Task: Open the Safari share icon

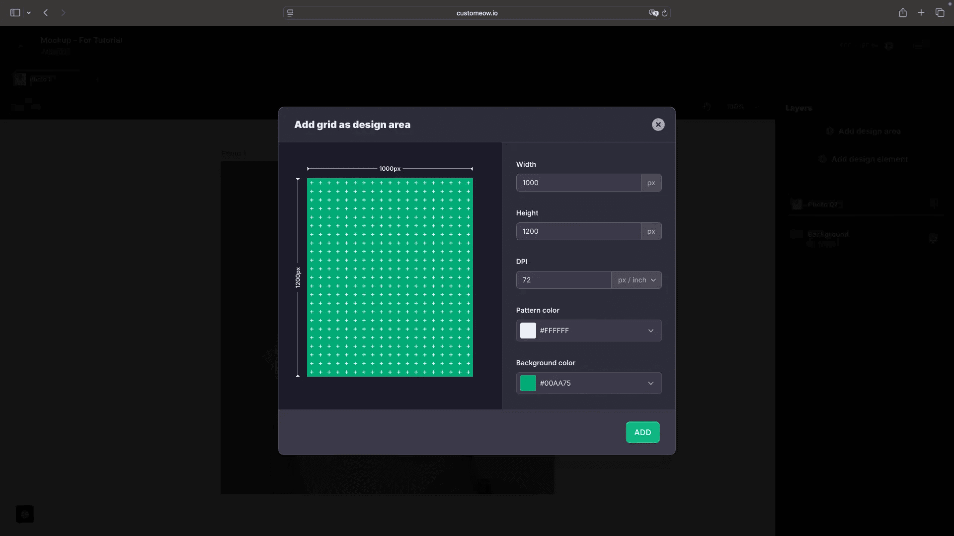Action: [x=903, y=13]
